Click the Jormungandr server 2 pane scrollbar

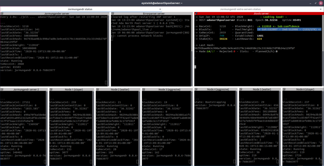click(47, 128)
